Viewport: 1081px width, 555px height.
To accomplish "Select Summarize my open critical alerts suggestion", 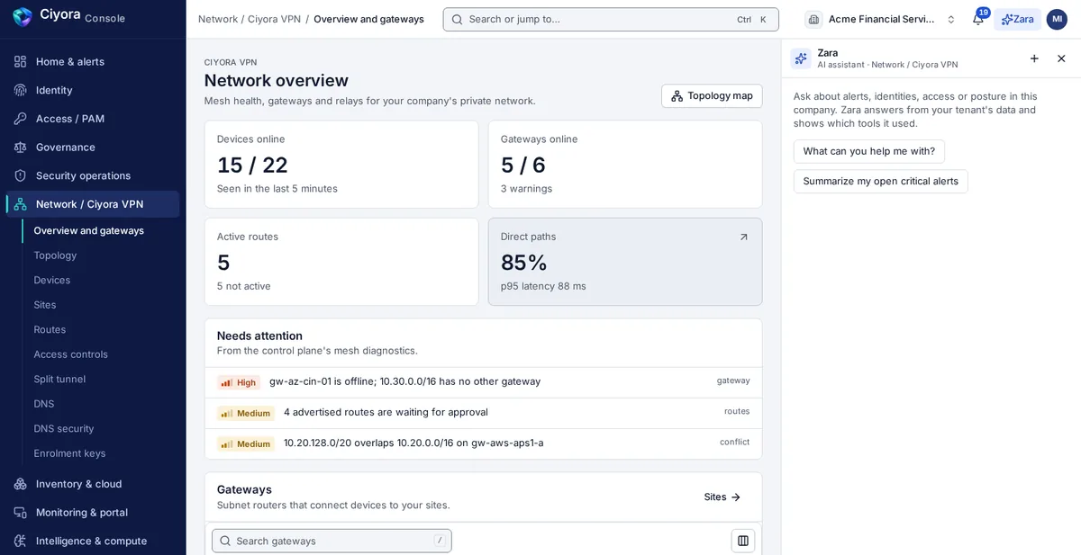I will tap(880, 181).
